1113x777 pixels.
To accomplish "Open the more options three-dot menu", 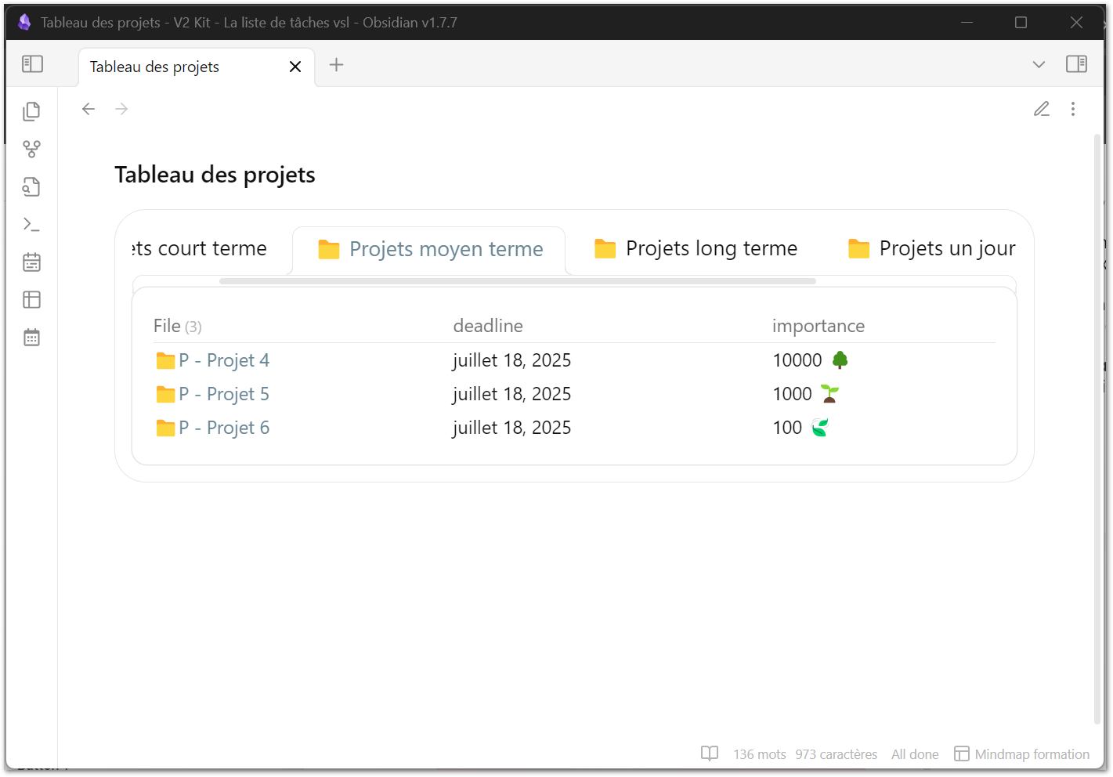I will [1073, 109].
